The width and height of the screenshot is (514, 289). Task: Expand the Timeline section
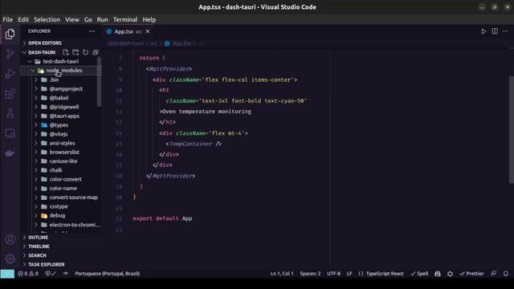[61, 246]
